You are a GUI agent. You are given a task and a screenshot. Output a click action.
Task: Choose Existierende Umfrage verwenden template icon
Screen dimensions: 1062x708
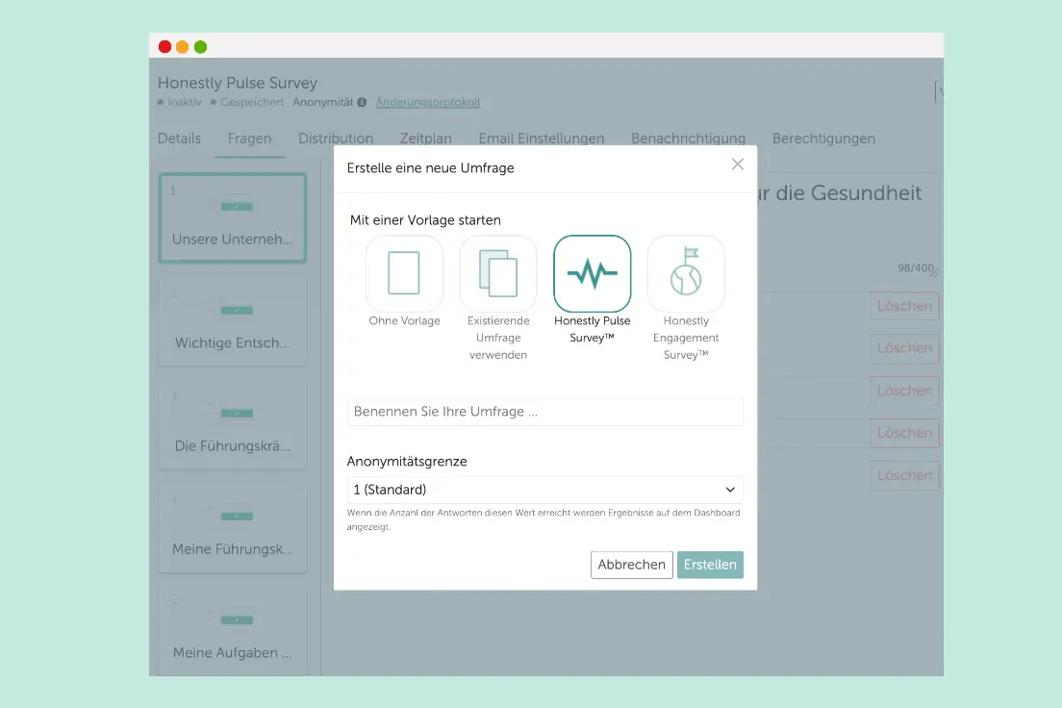click(498, 273)
